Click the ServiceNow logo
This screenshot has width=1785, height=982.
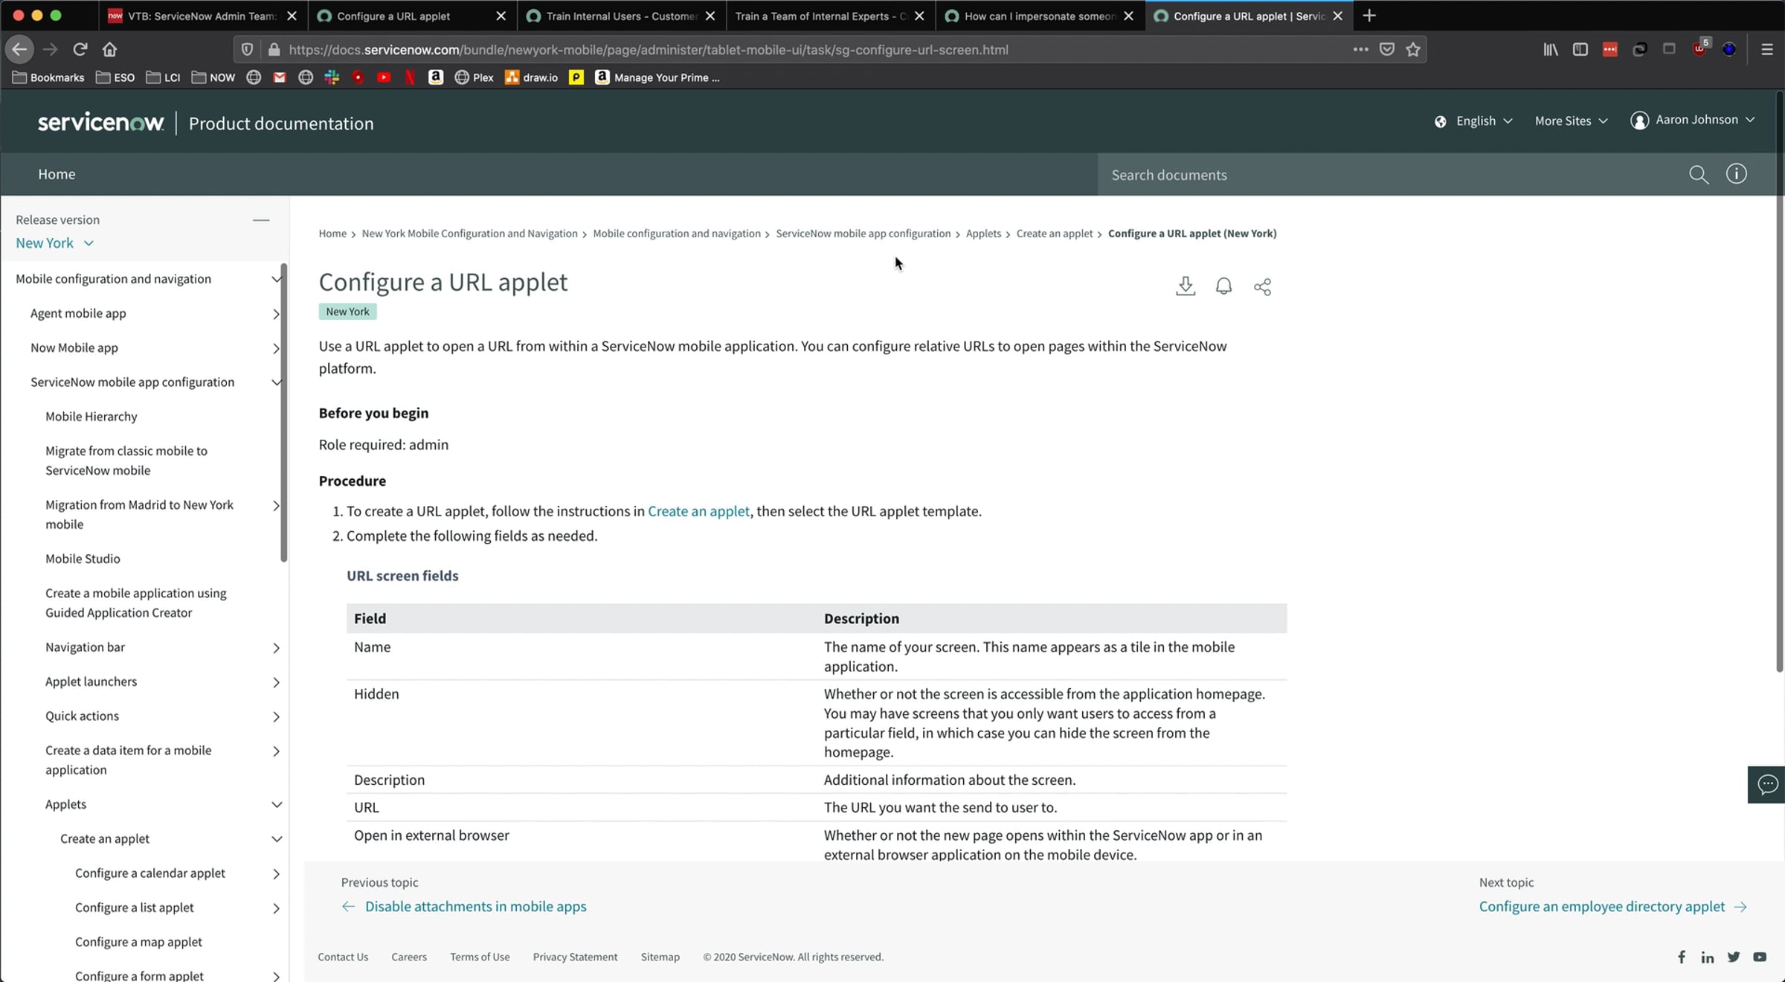pyautogui.click(x=100, y=123)
